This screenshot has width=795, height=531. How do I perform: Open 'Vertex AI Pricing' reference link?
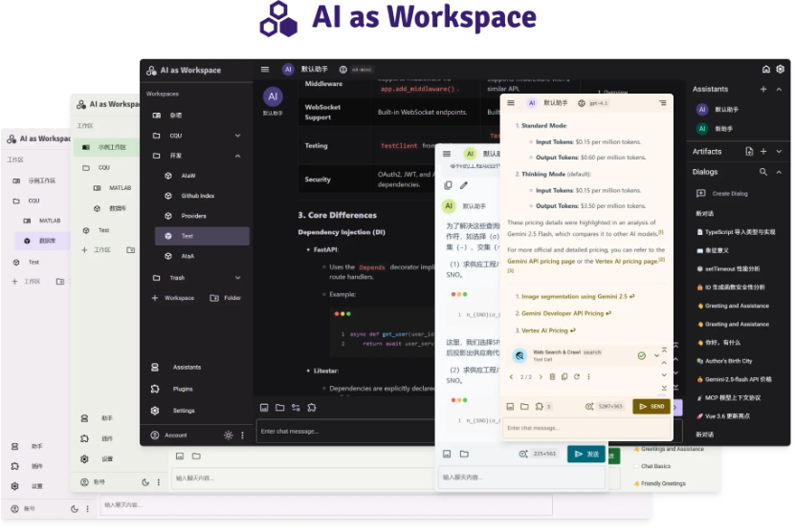548,331
